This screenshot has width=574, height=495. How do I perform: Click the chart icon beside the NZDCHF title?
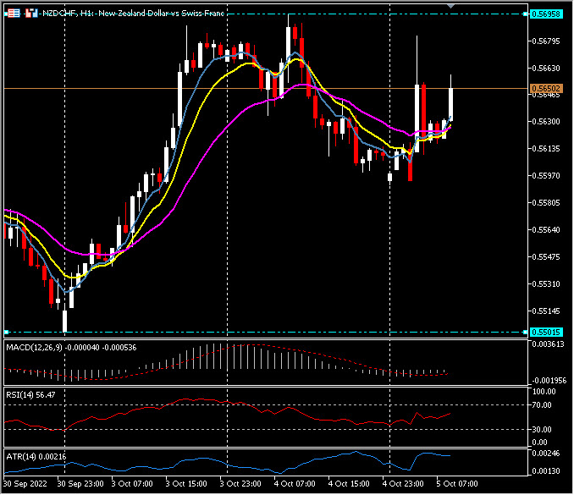point(31,14)
